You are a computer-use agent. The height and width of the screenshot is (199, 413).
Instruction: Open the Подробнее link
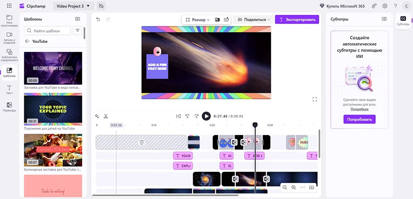359,109
